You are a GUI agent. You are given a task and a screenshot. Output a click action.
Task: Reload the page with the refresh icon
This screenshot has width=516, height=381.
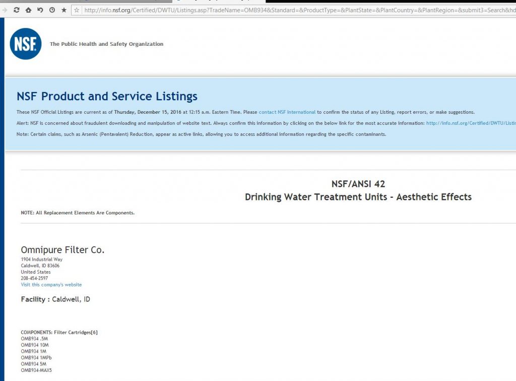point(17,10)
